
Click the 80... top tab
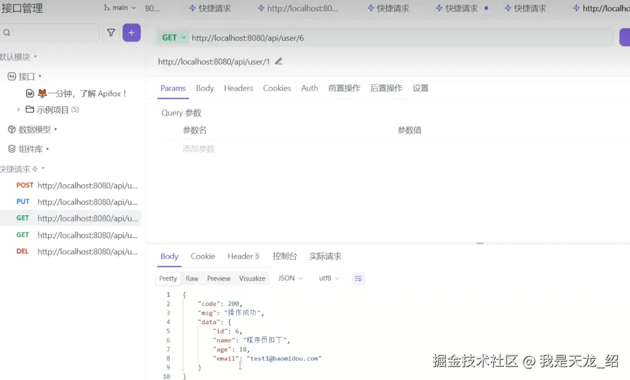[152, 8]
